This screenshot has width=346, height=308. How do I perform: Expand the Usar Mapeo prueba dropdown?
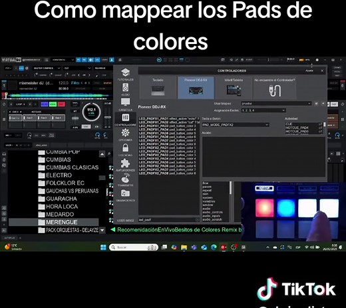pos(276,103)
